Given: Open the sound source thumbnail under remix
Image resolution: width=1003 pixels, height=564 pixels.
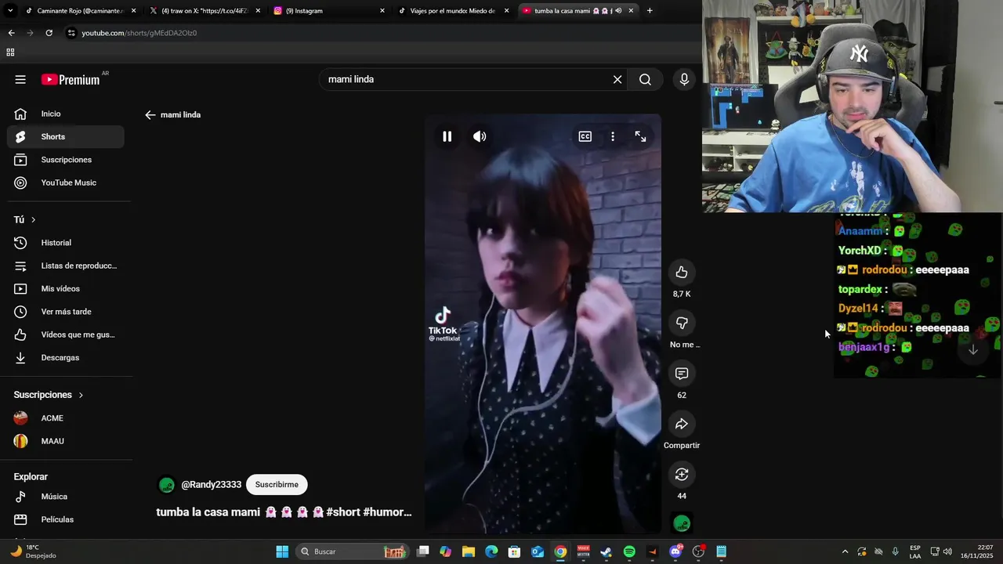Looking at the screenshot, I should point(682,523).
